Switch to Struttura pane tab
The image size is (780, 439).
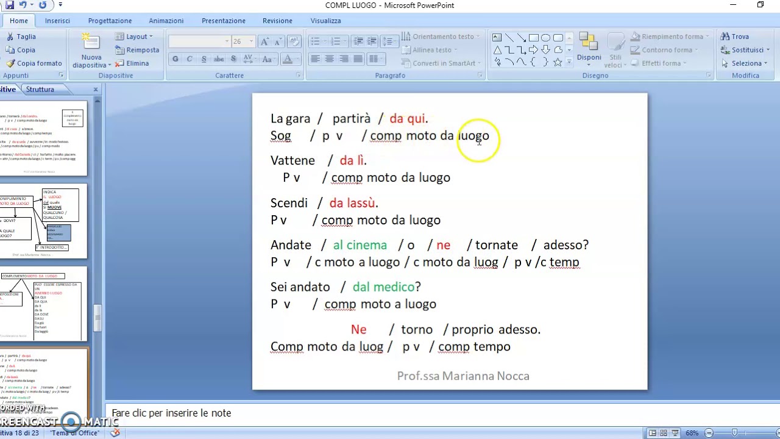point(40,90)
